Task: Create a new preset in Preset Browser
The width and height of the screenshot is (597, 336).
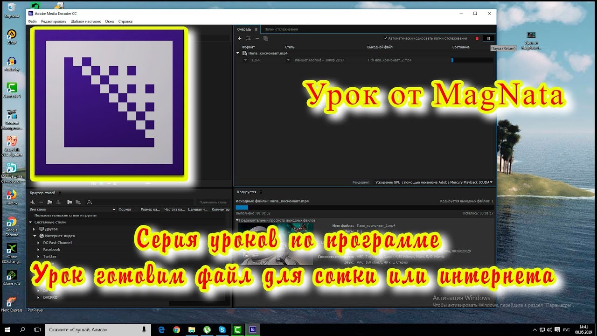Action: click(x=33, y=202)
